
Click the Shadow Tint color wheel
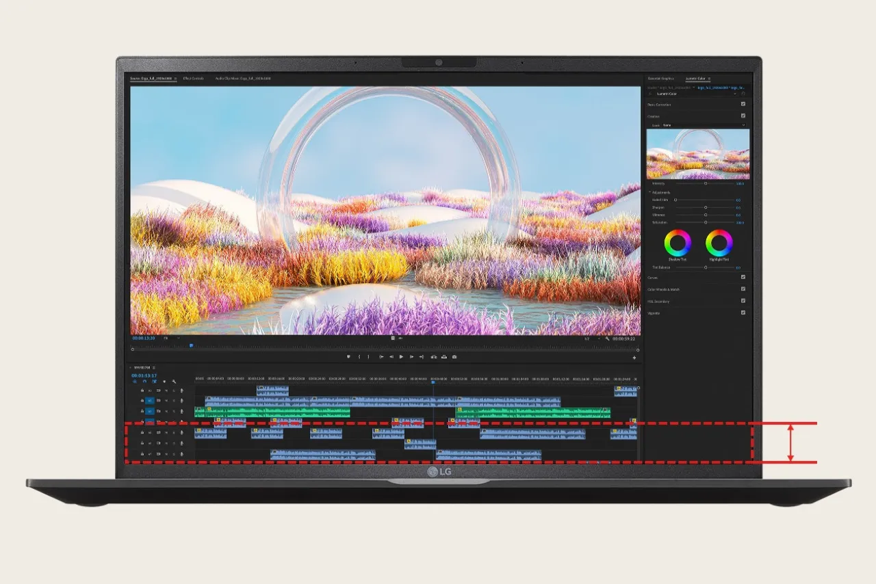pos(678,243)
